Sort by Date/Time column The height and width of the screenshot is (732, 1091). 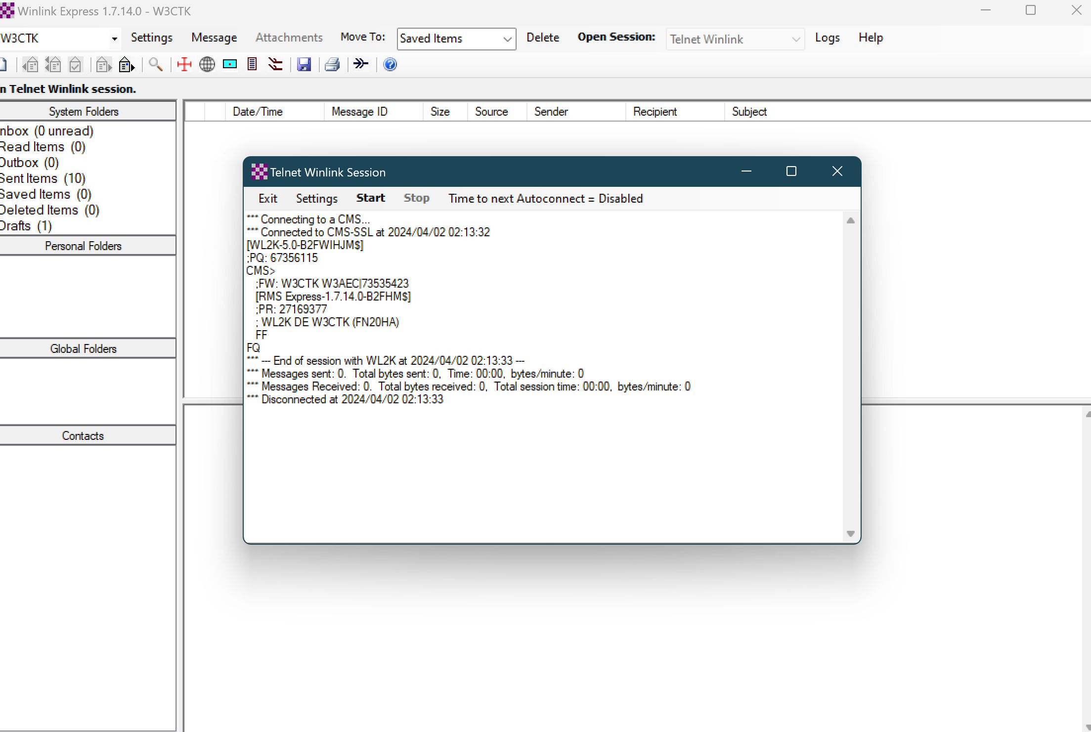click(x=275, y=112)
